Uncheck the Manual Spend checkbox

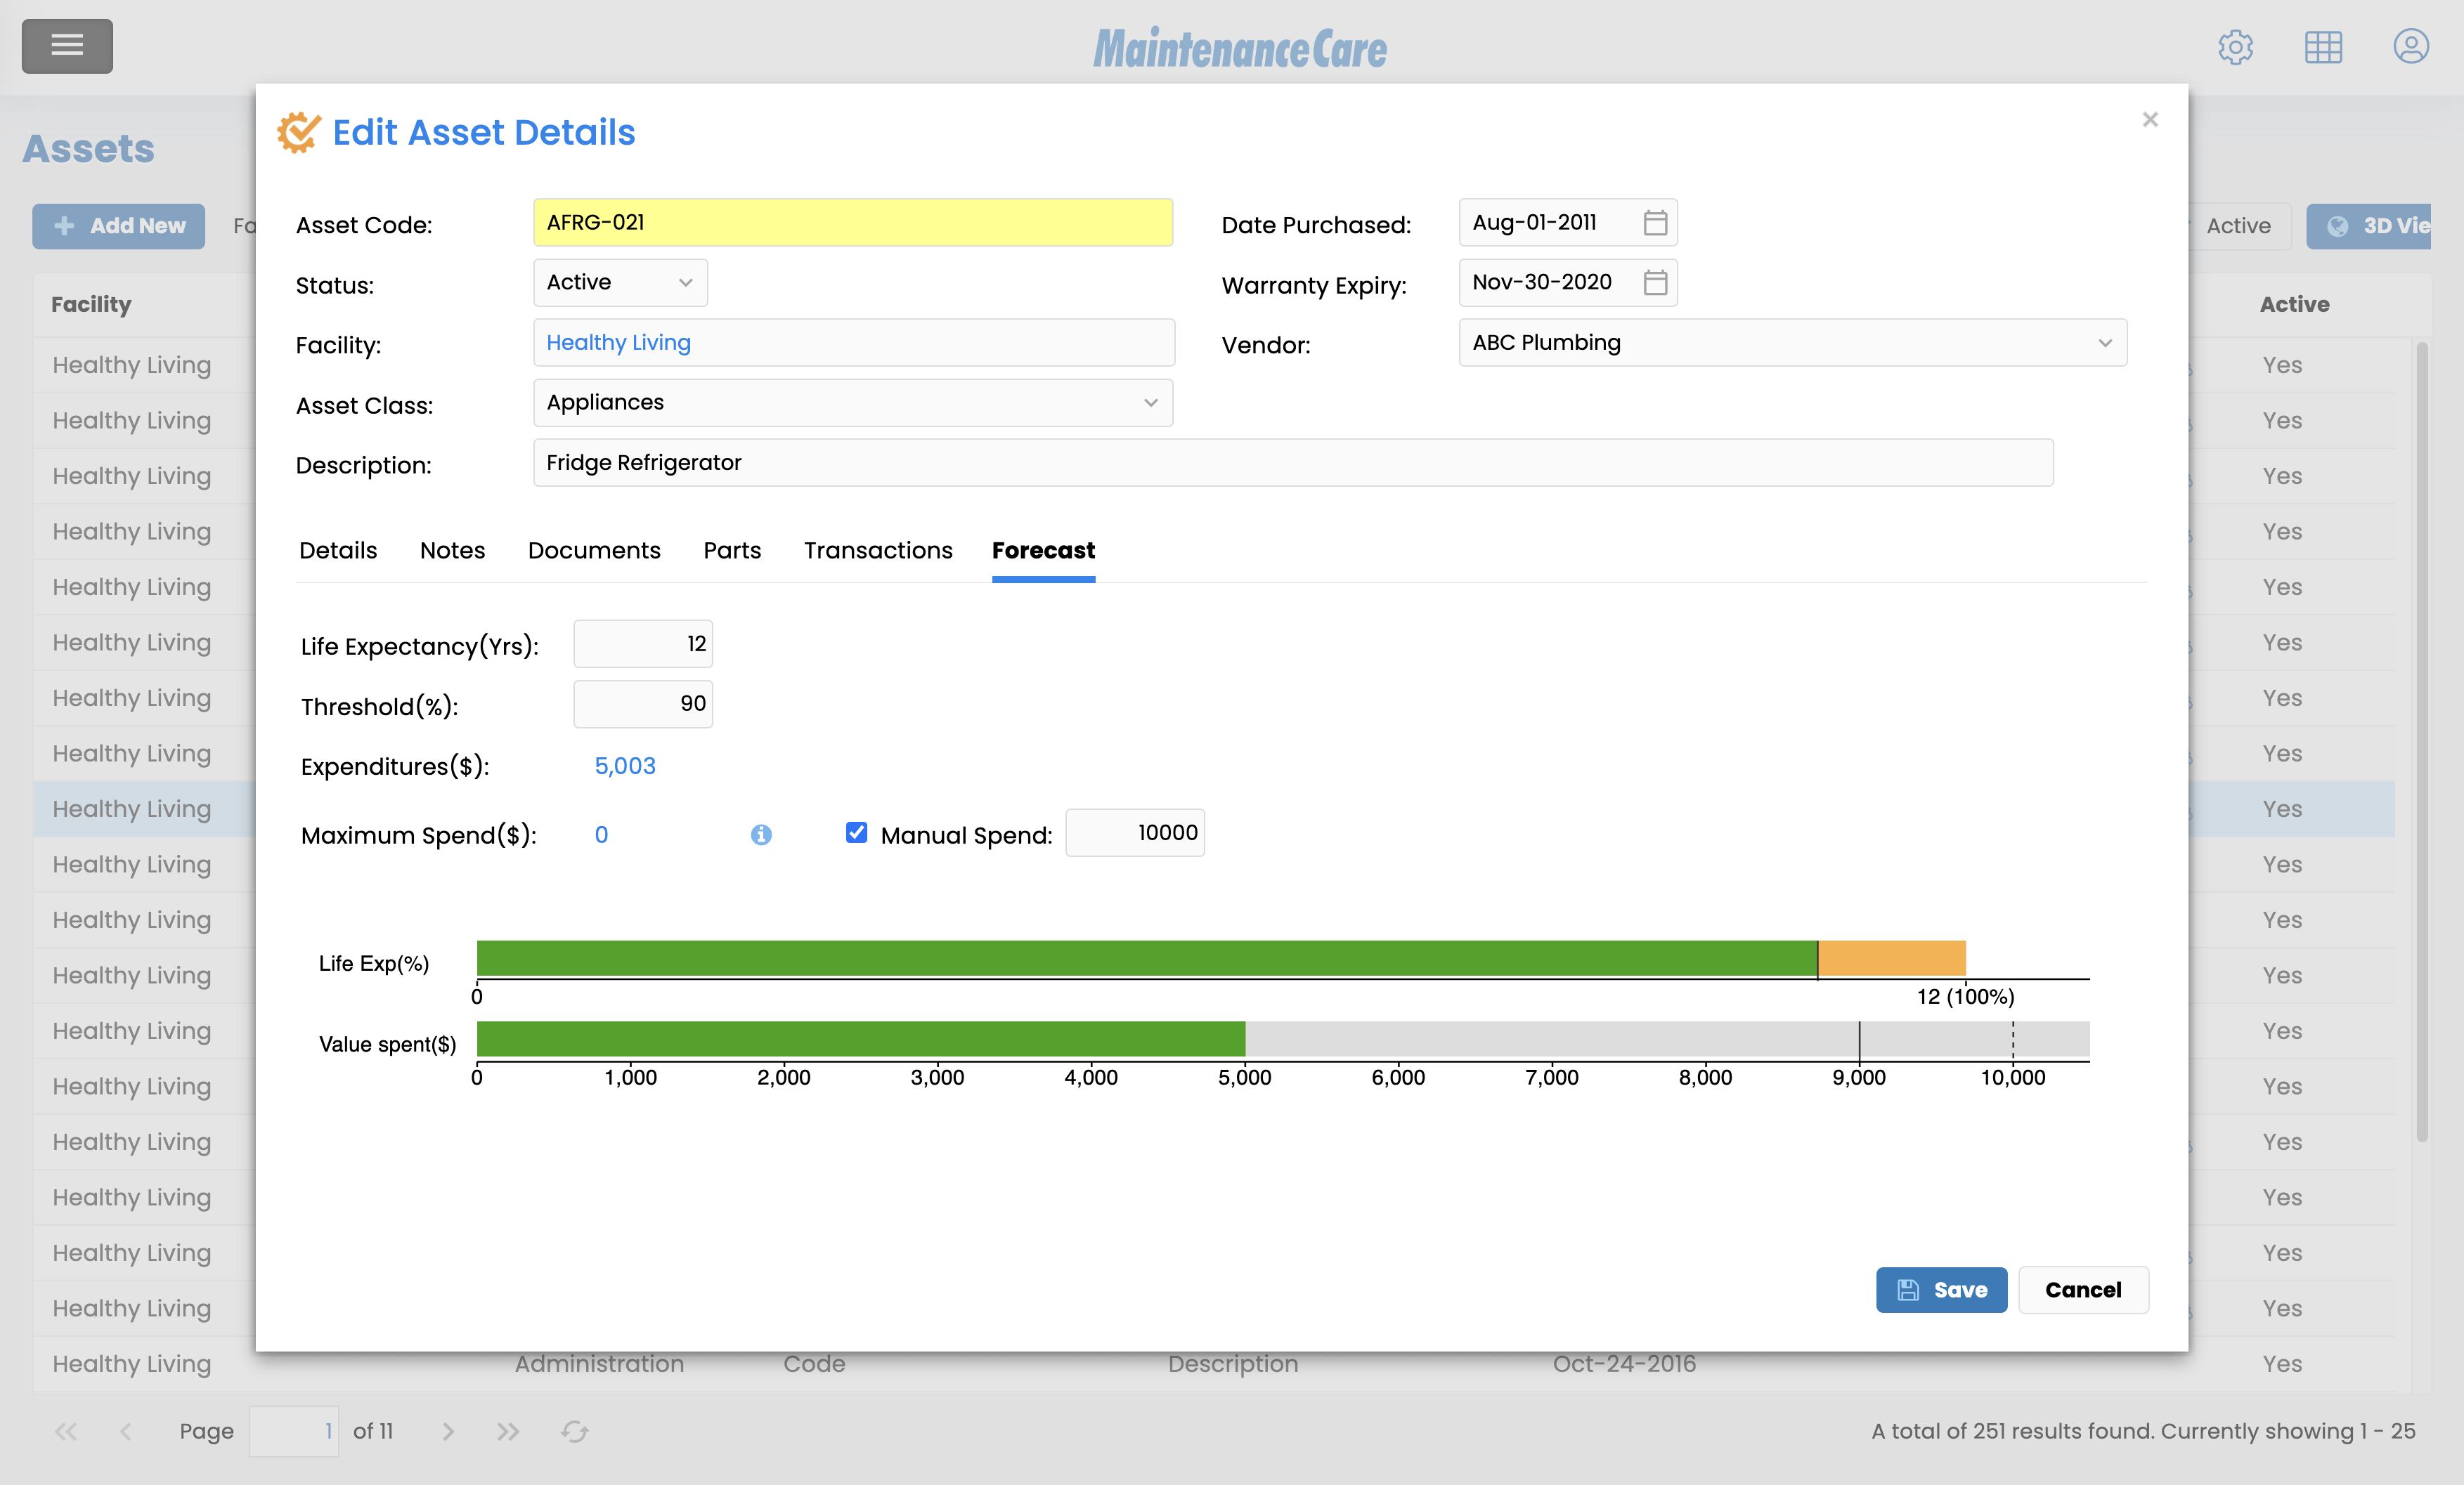(x=856, y=832)
